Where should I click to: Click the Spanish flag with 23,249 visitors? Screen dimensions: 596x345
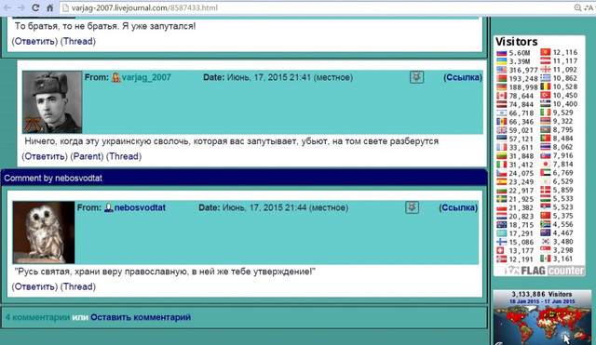click(x=502, y=181)
